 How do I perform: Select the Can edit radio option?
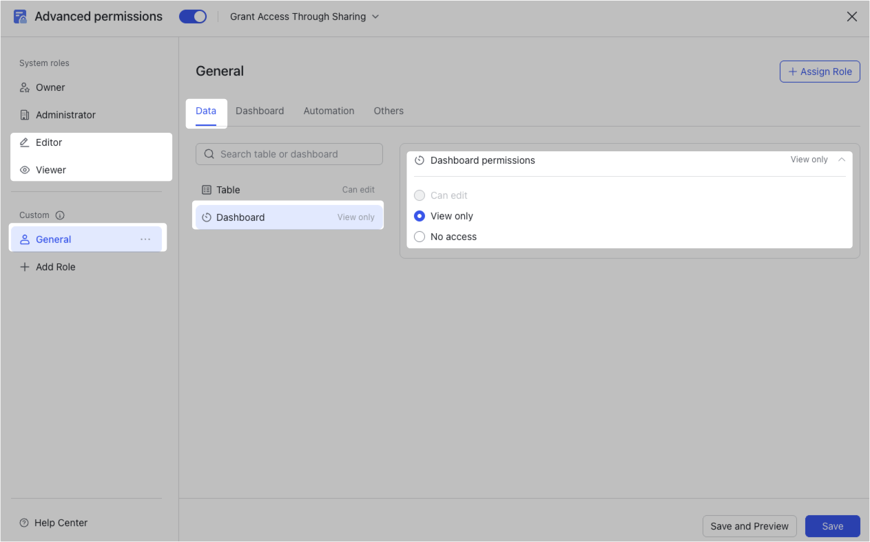click(420, 195)
